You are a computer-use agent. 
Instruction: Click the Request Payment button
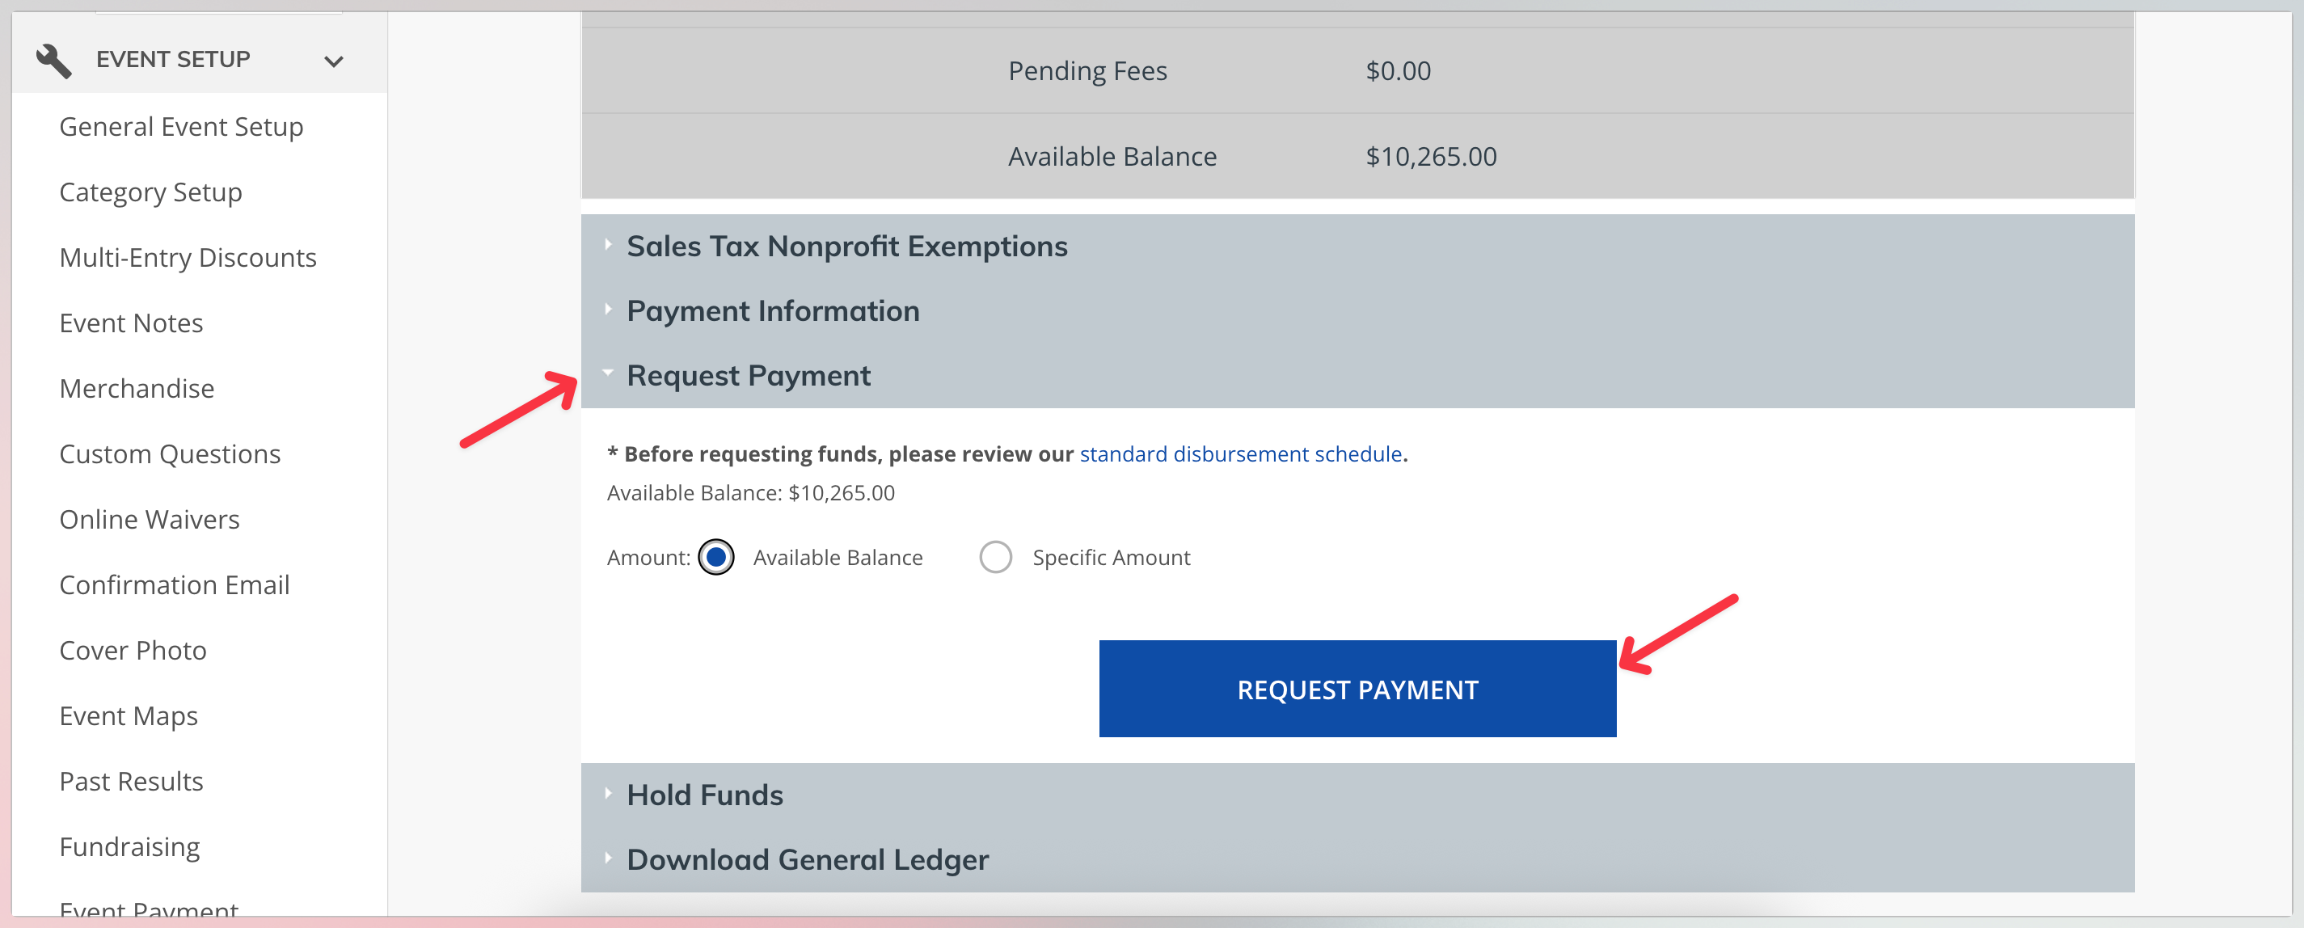pyautogui.click(x=1357, y=689)
